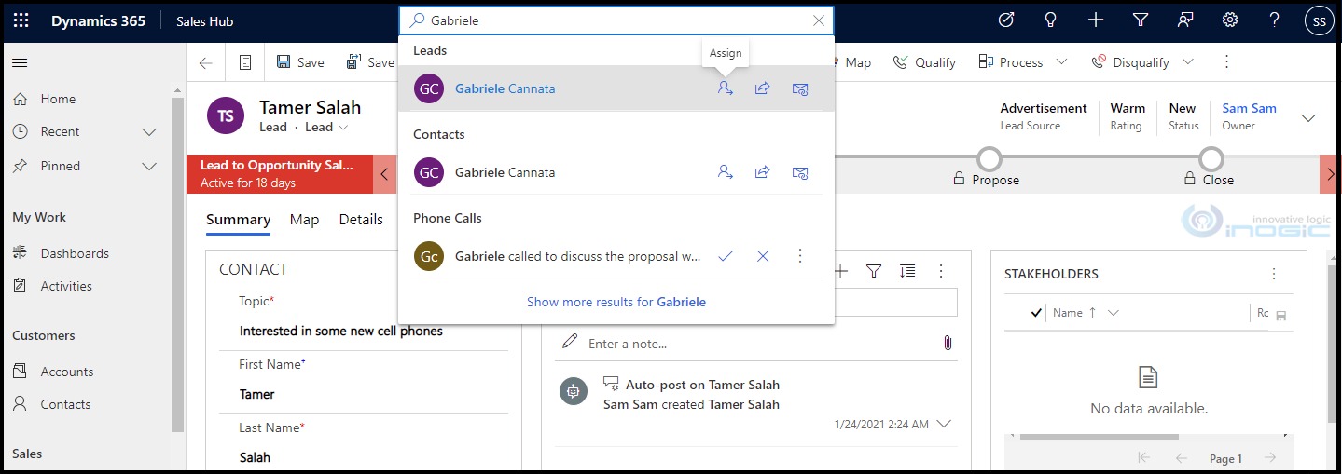This screenshot has height=474, width=1342.
Task: Switch to the Details tab
Action: click(x=361, y=220)
